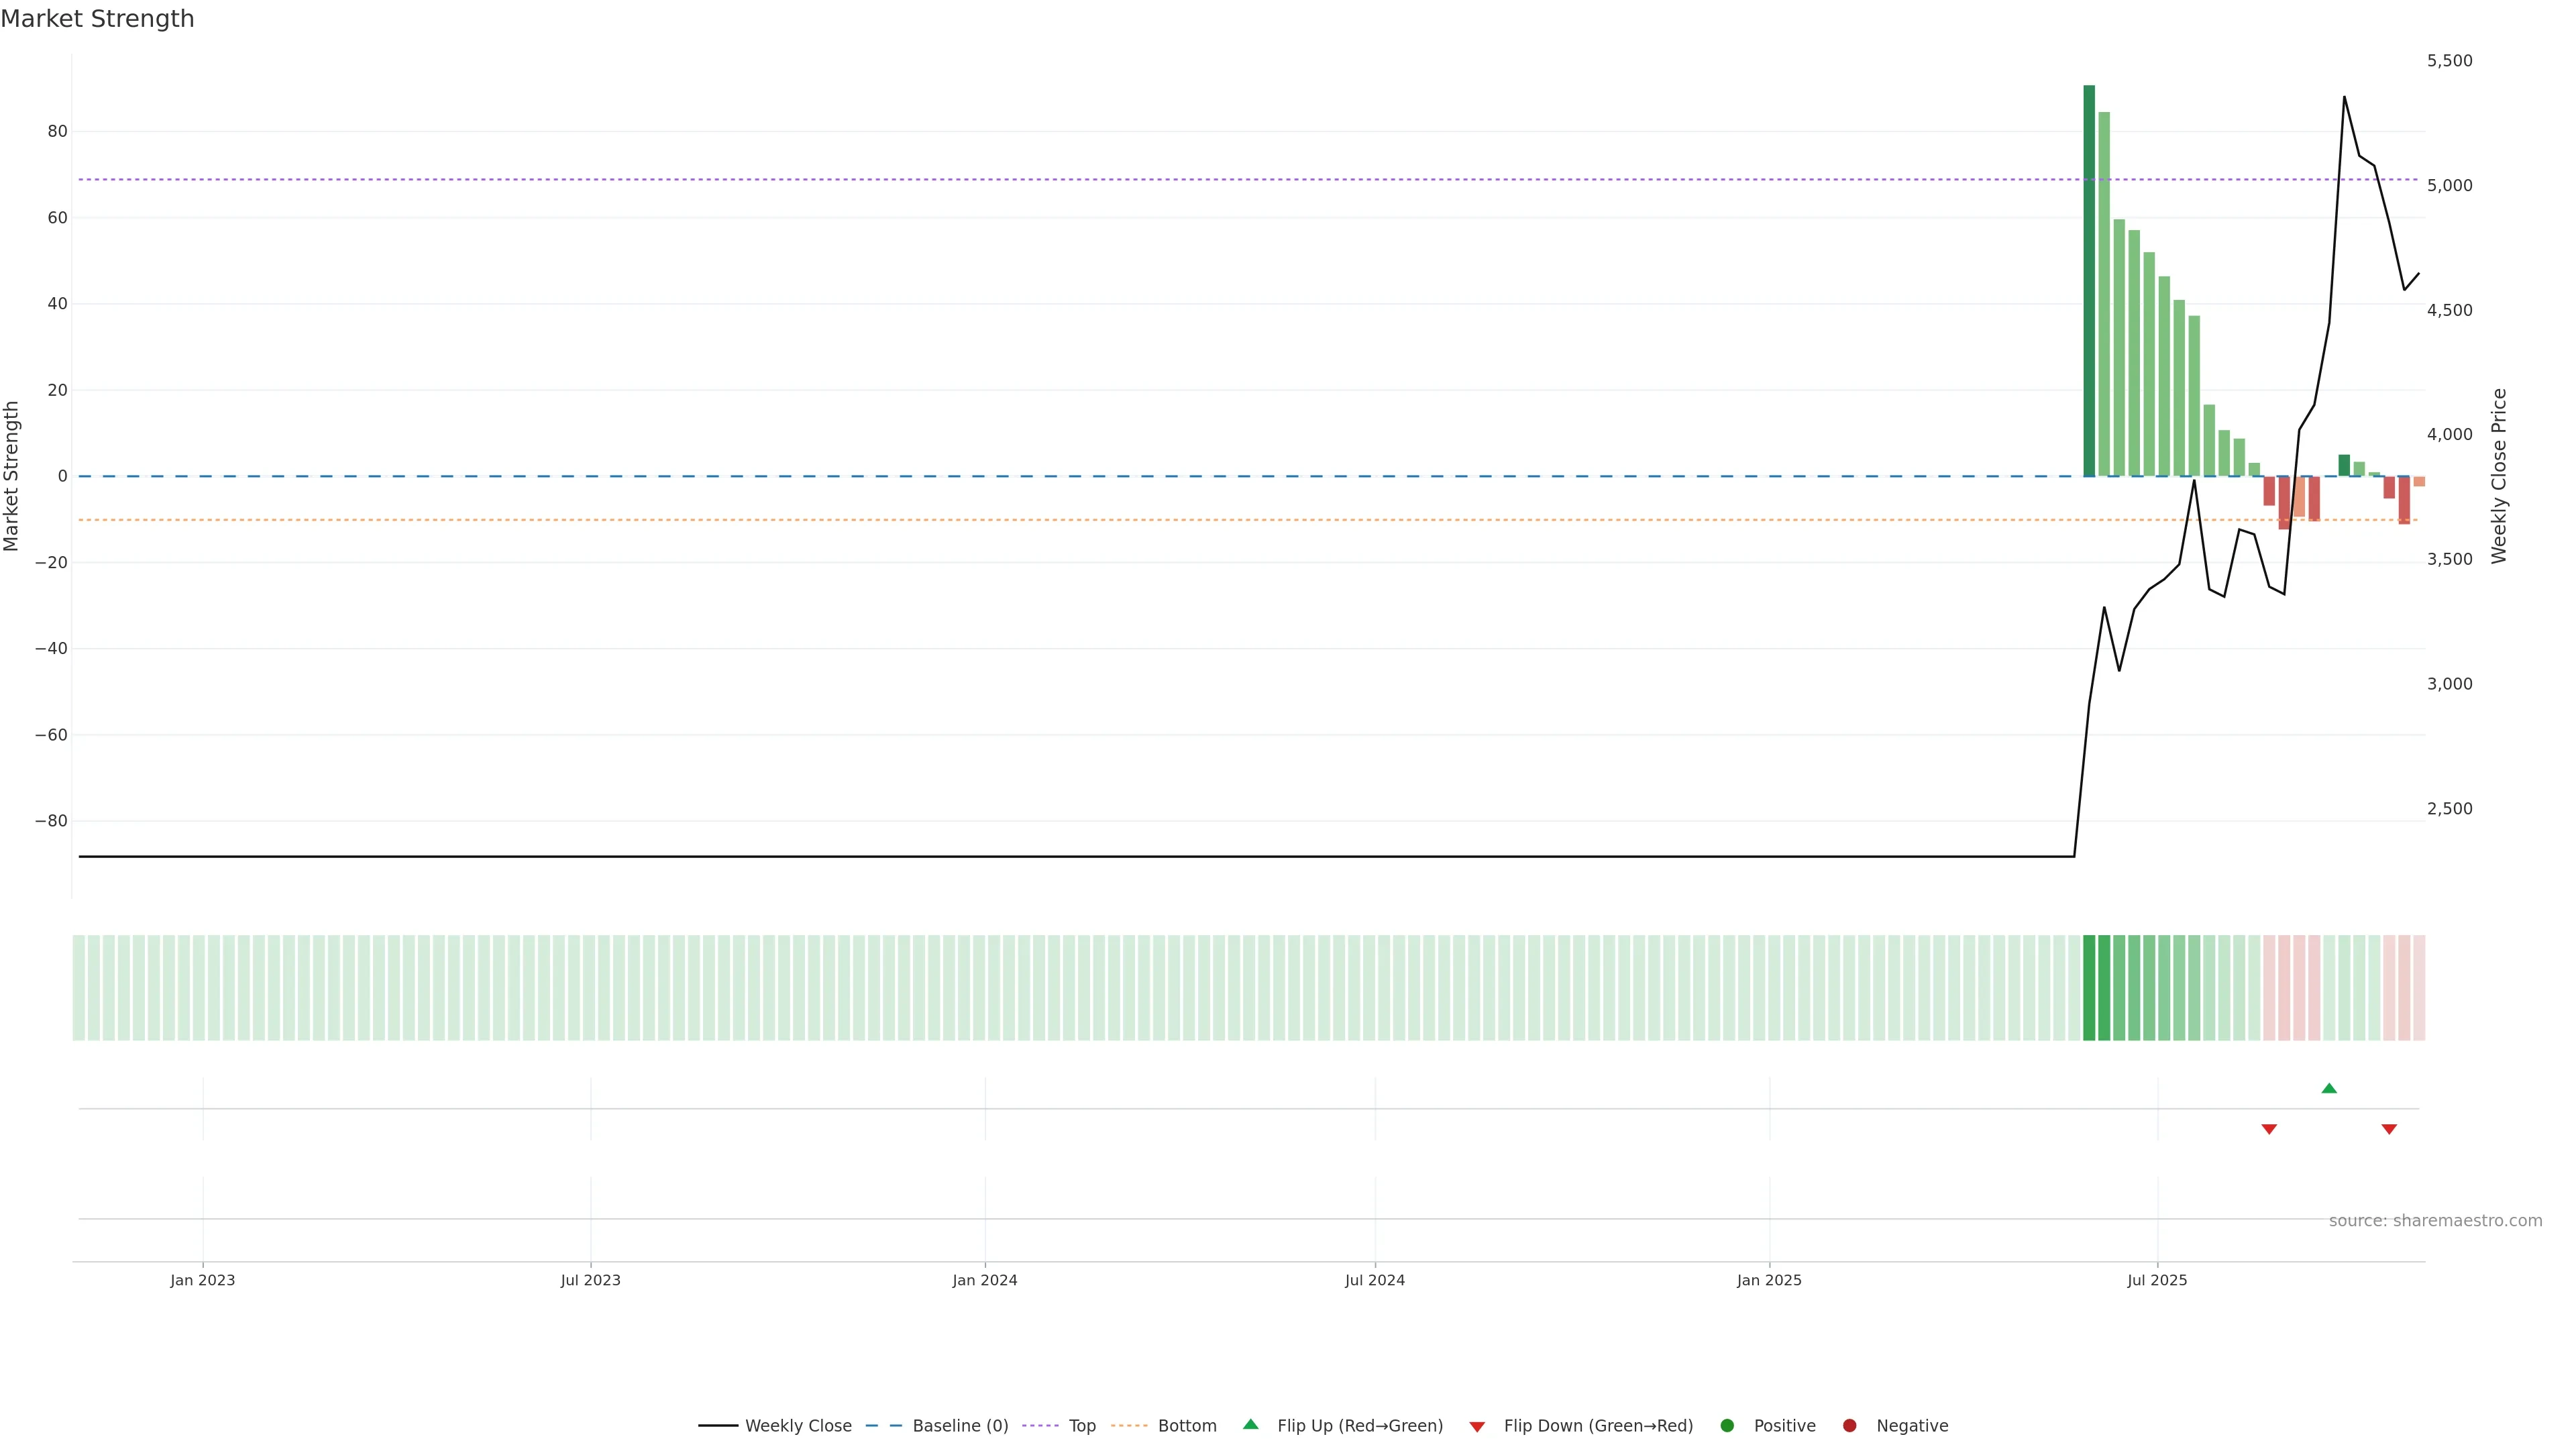Click Flip Down red triangle legend icon
The width and height of the screenshot is (2576, 1449).
tap(1477, 1427)
